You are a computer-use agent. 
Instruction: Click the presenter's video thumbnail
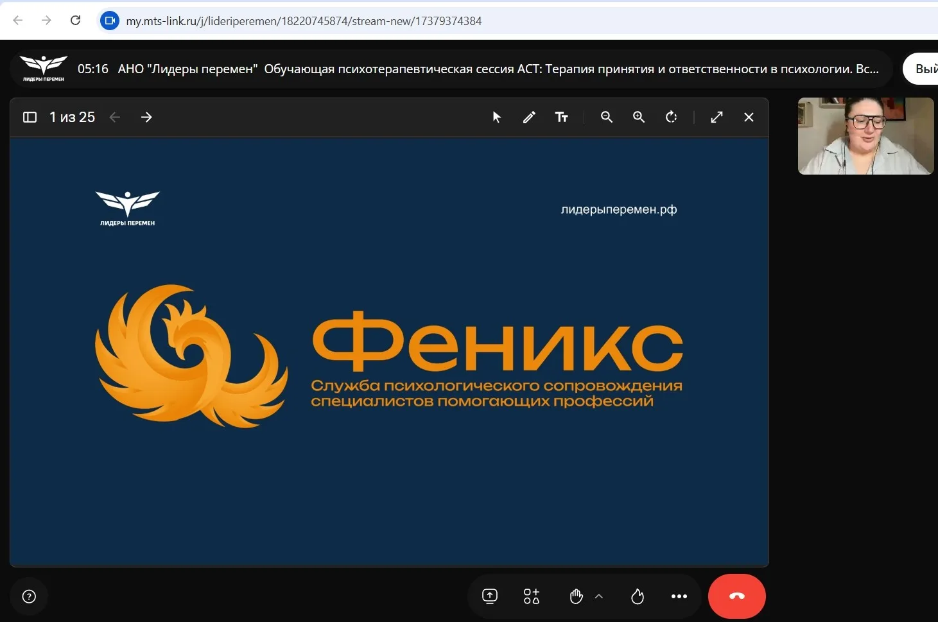click(x=865, y=136)
